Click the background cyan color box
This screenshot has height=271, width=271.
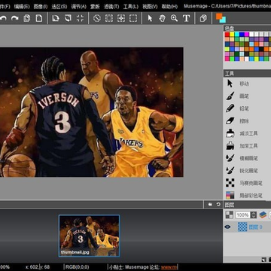[x=224, y=20]
